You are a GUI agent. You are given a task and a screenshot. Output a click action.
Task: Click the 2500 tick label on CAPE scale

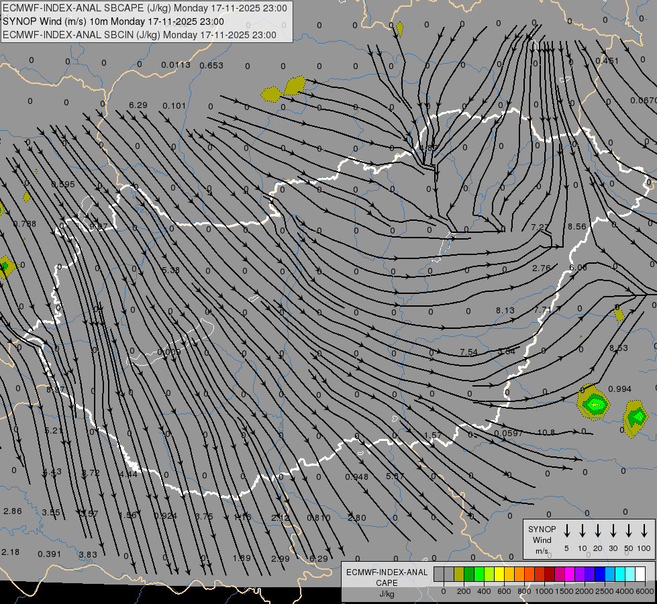tap(605, 591)
